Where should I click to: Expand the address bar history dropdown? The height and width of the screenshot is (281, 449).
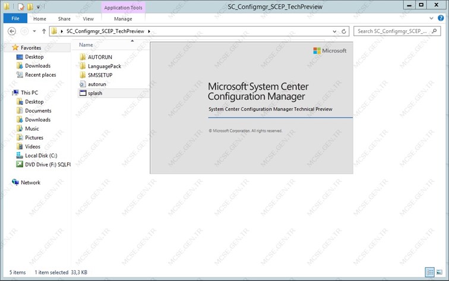[x=334, y=31]
